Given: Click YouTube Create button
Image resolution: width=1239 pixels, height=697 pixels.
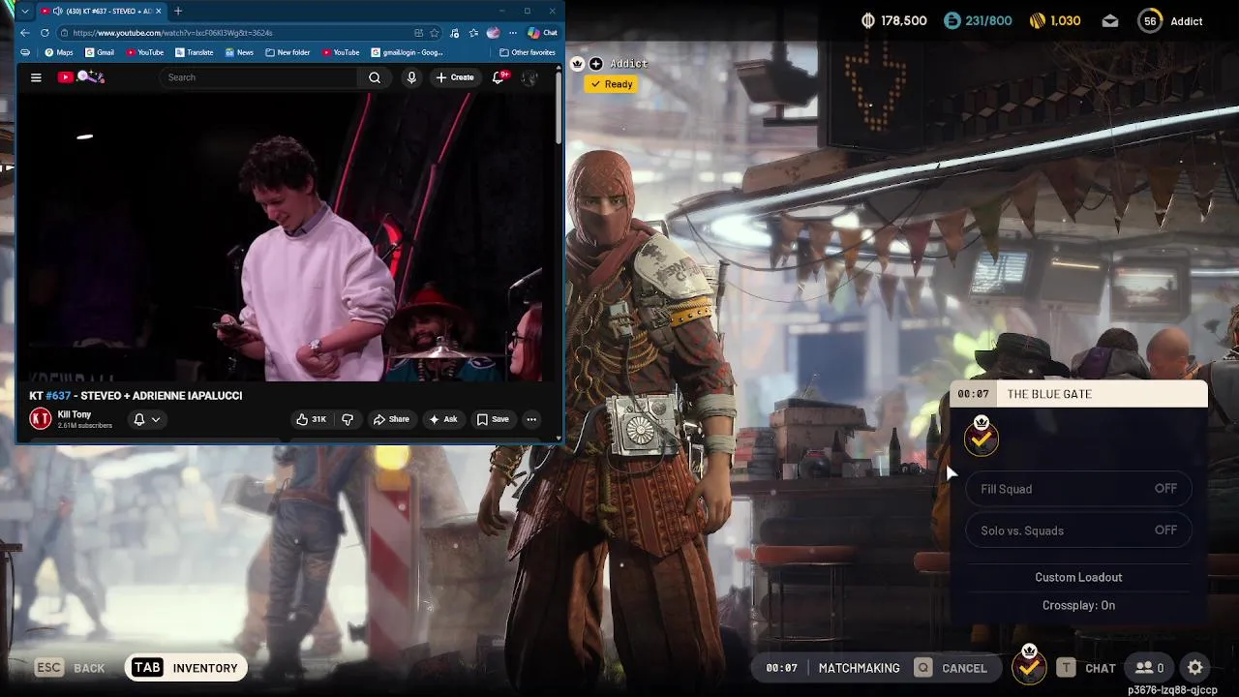Looking at the screenshot, I should click(455, 77).
